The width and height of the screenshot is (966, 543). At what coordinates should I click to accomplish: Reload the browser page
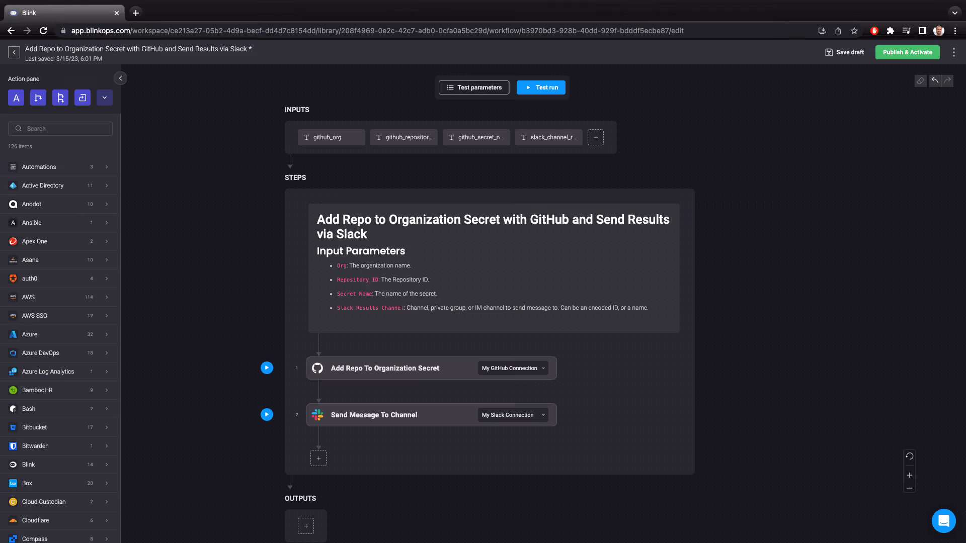pos(43,31)
